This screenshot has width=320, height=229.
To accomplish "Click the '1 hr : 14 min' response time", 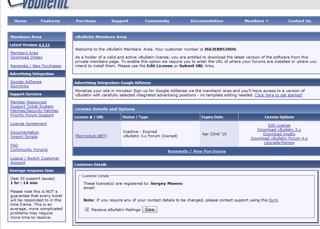I will [x=24, y=183].
